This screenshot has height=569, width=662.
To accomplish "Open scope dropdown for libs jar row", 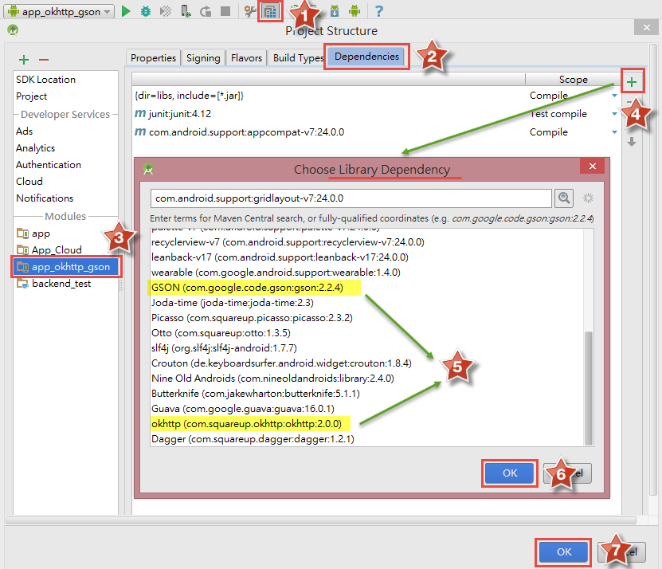I will (614, 96).
